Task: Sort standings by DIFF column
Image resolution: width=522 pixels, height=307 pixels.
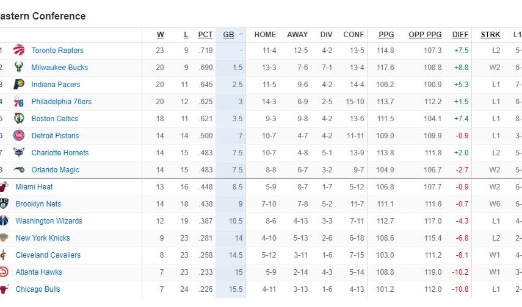Action: click(x=460, y=35)
